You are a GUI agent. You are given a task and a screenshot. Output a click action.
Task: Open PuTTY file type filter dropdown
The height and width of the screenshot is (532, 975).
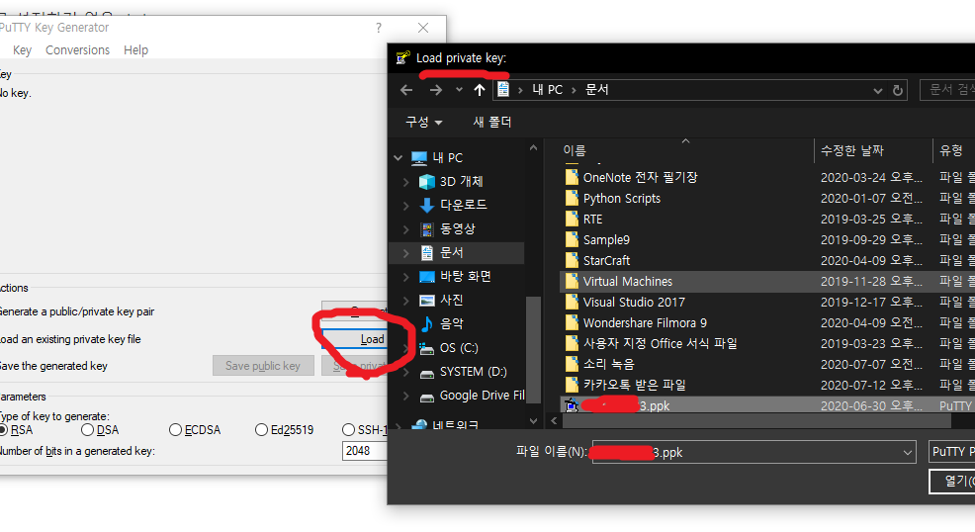[952, 452]
